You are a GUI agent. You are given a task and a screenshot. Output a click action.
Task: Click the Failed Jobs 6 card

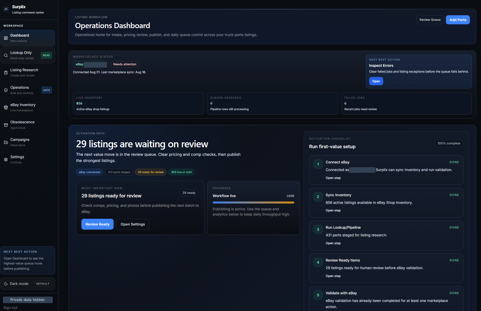coord(406,103)
